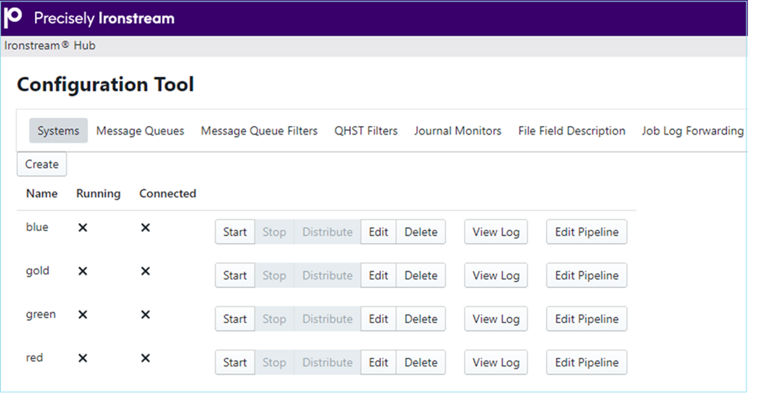Edit Pipeline for blue system
Image resolution: width=777 pixels, height=414 pixels.
point(587,232)
